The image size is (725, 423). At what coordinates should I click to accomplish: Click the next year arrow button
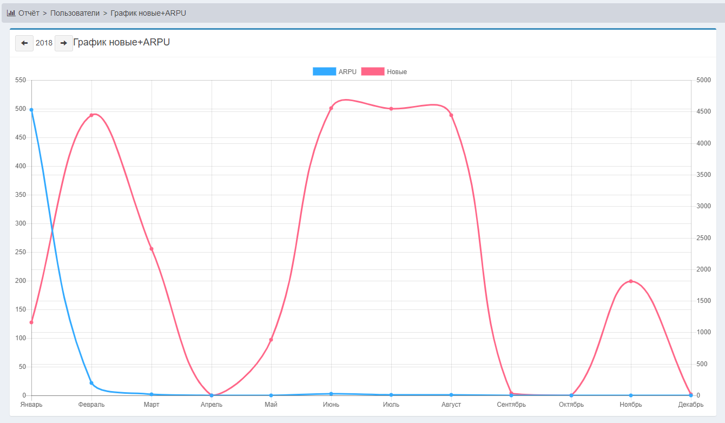point(63,43)
